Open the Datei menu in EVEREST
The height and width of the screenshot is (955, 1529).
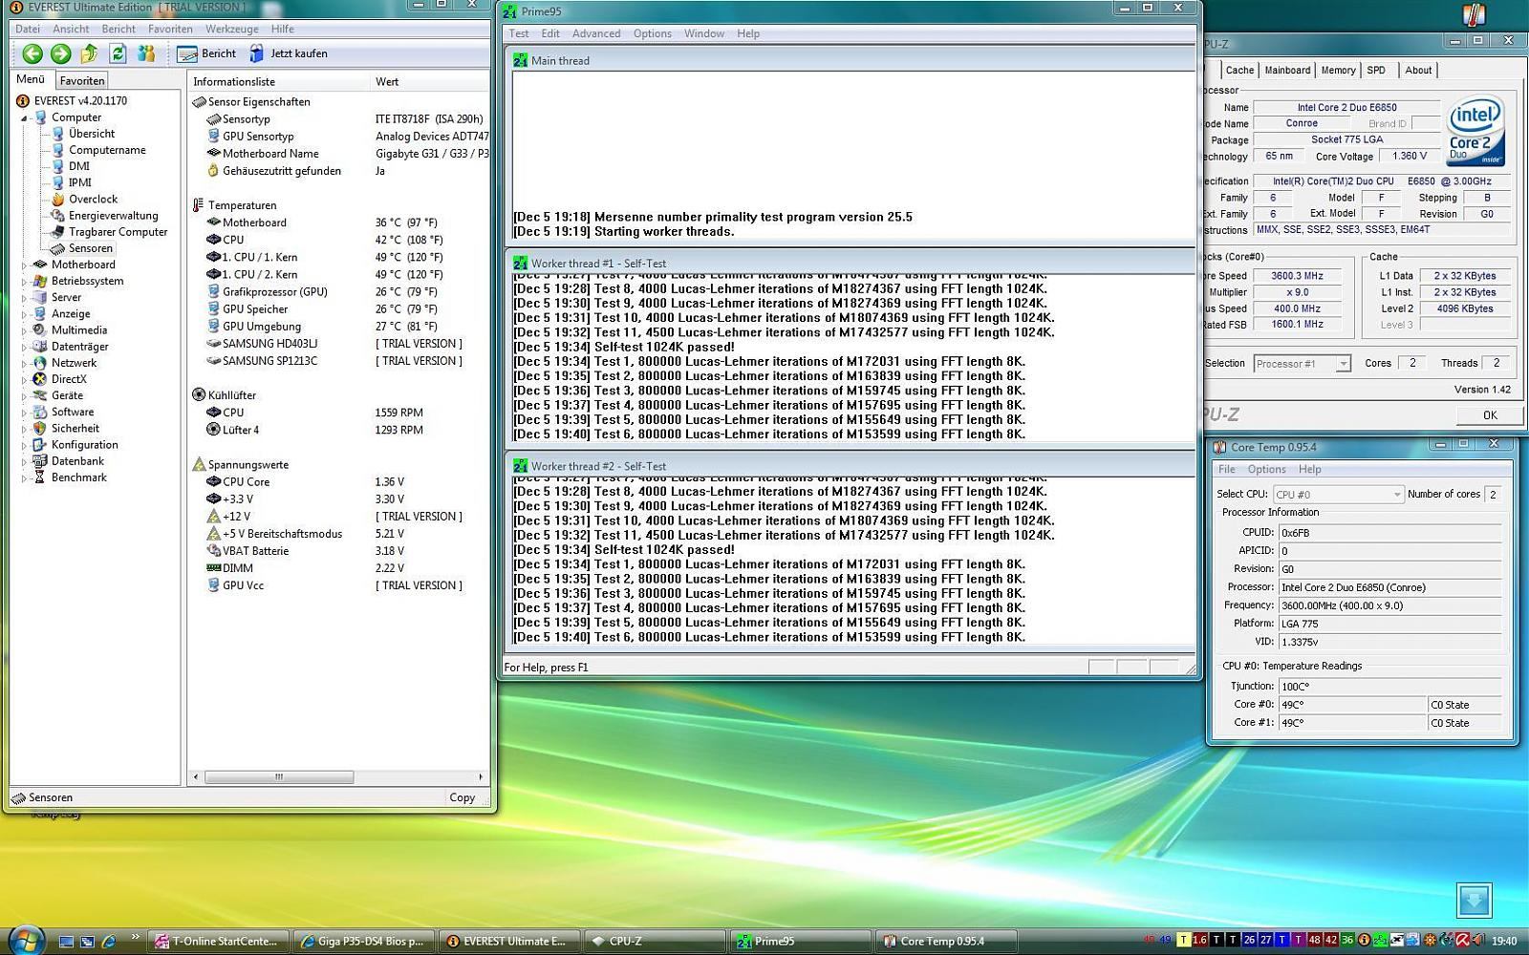point(28,29)
